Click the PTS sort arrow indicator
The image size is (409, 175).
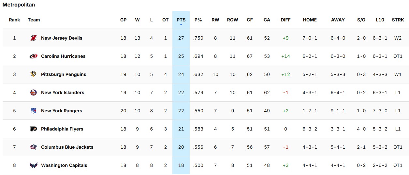(181, 25)
